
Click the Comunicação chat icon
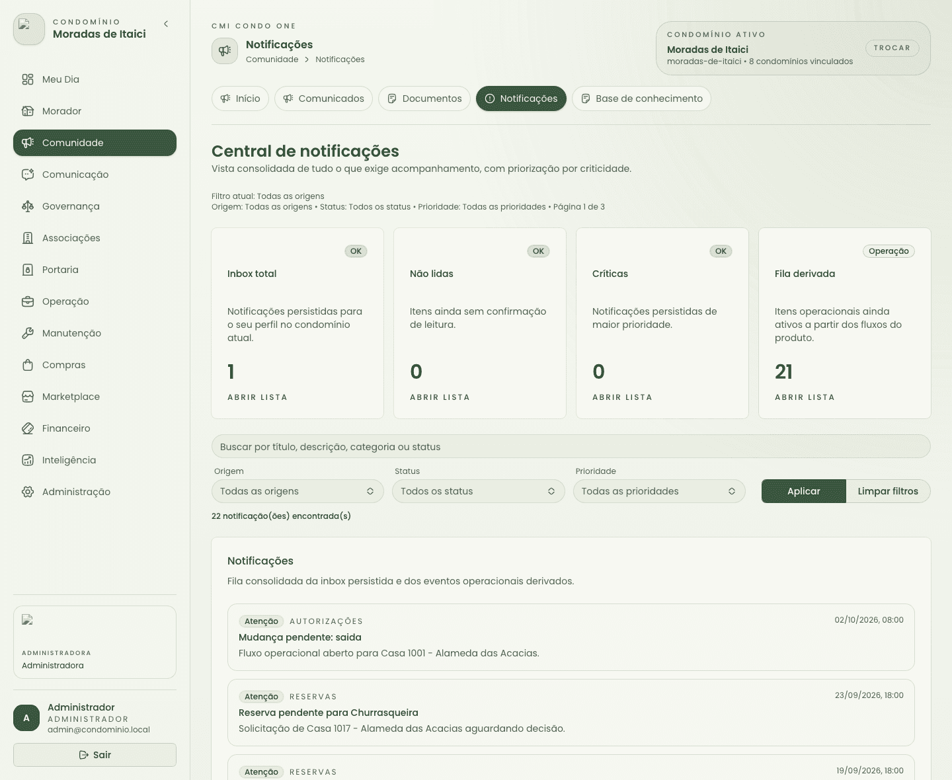tap(28, 175)
